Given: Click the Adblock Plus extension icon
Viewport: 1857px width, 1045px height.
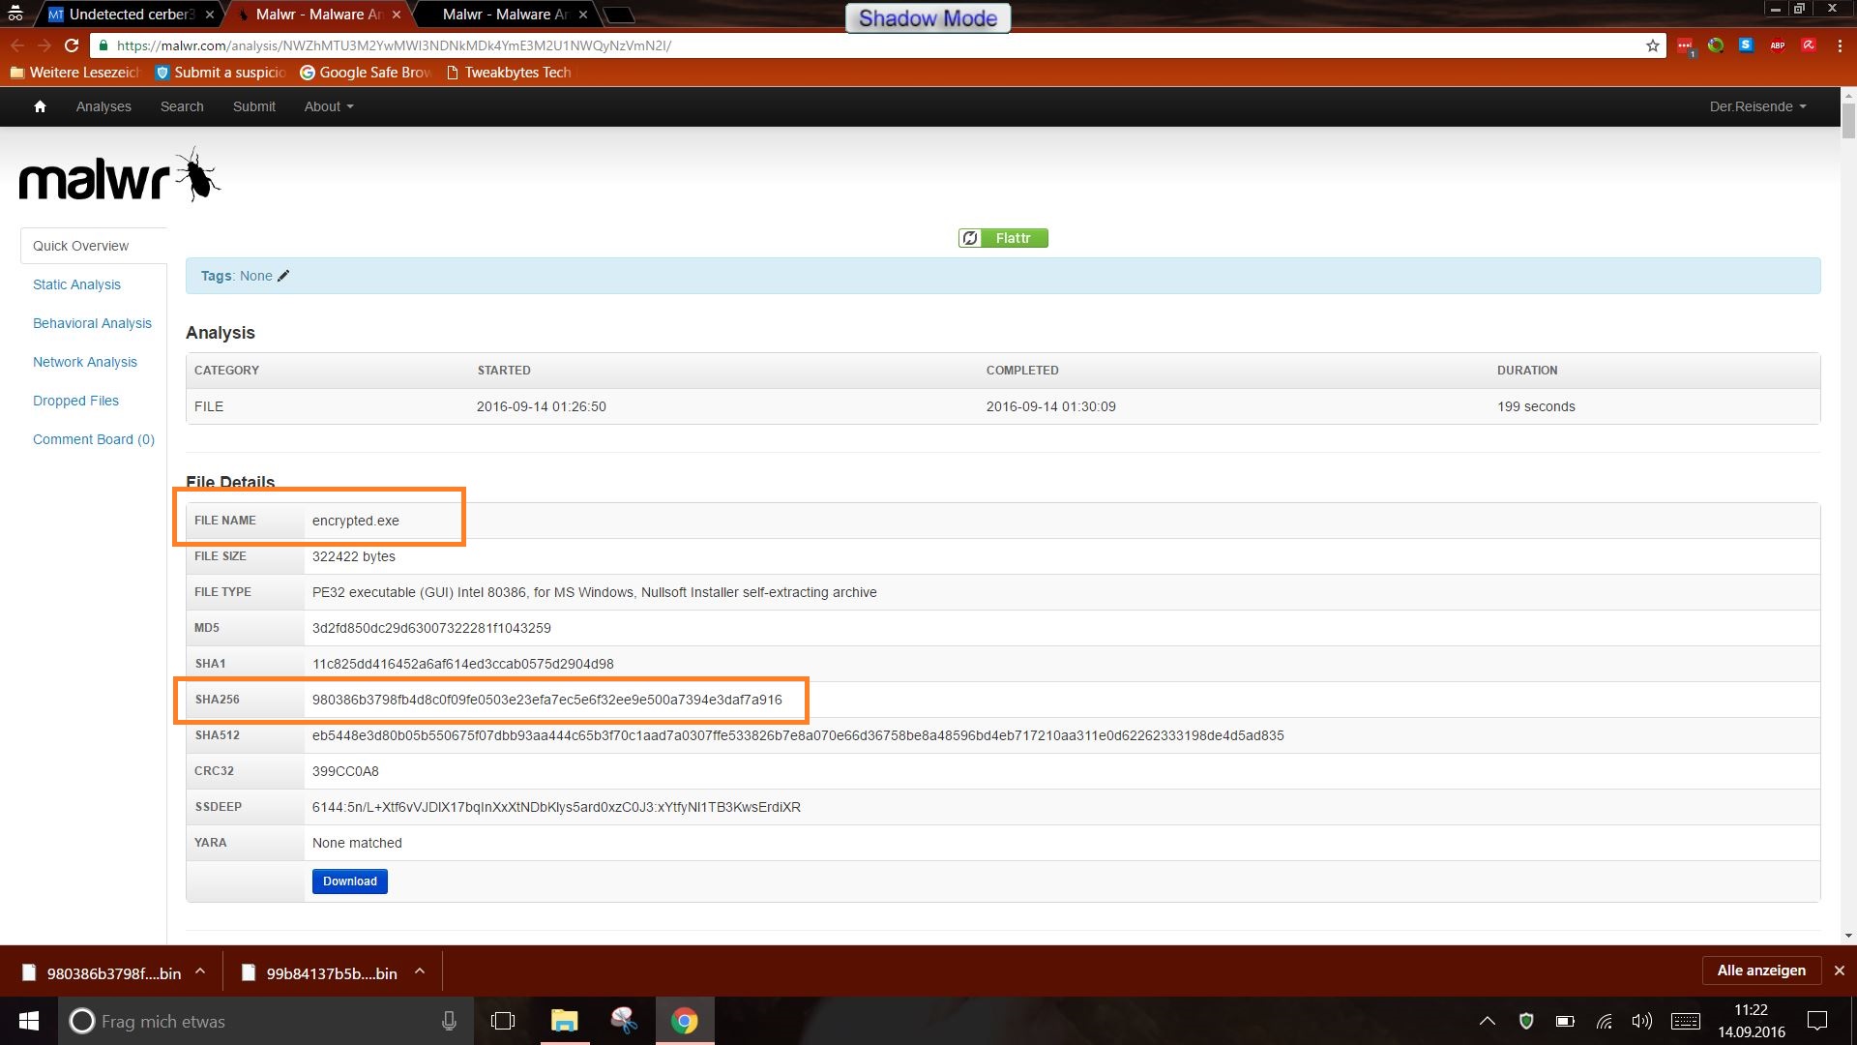Looking at the screenshot, I should pos(1777,45).
